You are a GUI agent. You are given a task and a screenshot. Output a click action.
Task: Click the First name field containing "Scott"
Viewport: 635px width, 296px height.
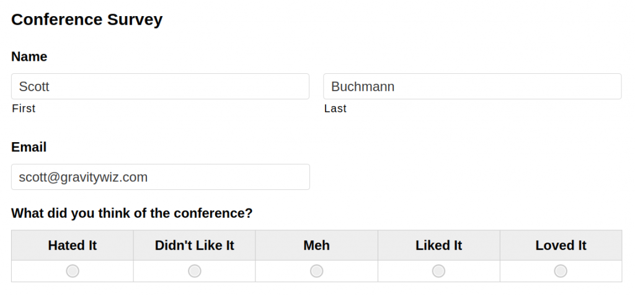pos(160,87)
